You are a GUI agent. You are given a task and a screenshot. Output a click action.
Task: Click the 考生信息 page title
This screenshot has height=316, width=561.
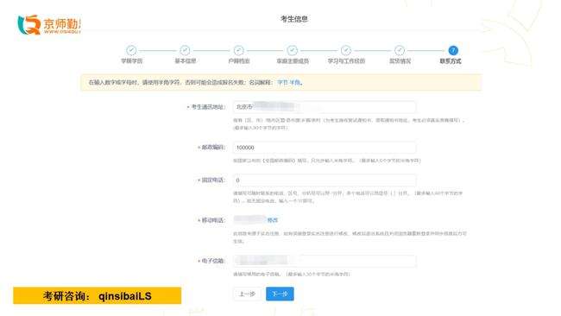coord(293,19)
